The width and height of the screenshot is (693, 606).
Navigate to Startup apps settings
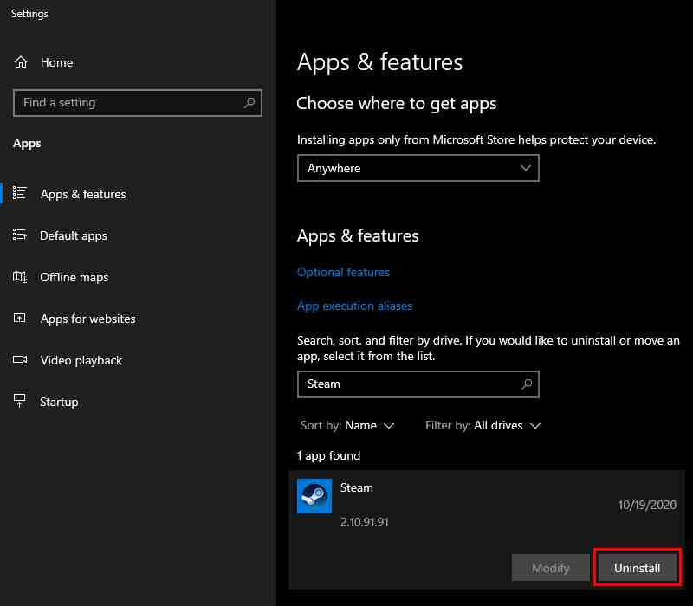[x=59, y=402]
